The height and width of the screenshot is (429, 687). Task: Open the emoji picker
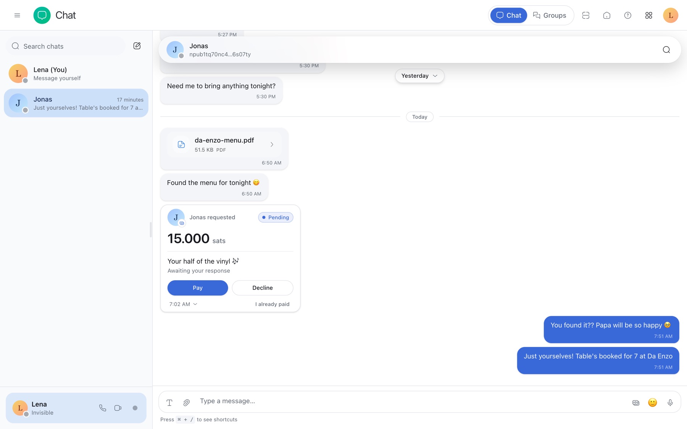pyautogui.click(x=653, y=403)
